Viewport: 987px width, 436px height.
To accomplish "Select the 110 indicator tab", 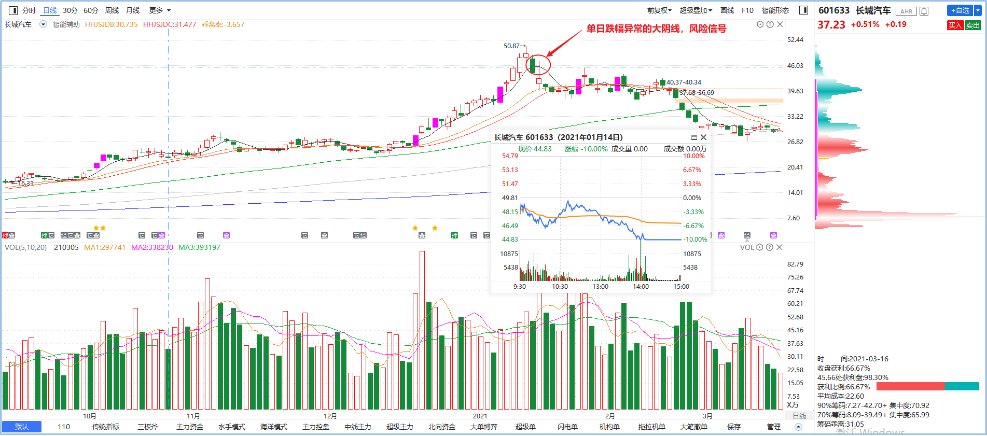I will [x=64, y=427].
